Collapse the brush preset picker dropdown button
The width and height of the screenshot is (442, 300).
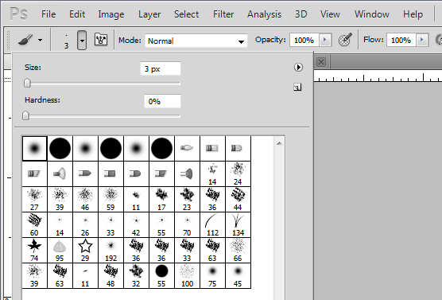point(82,41)
